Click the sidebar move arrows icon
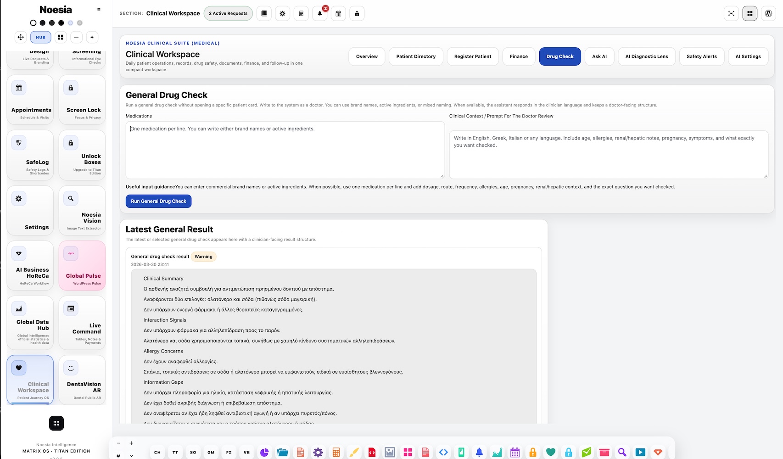 click(x=21, y=37)
